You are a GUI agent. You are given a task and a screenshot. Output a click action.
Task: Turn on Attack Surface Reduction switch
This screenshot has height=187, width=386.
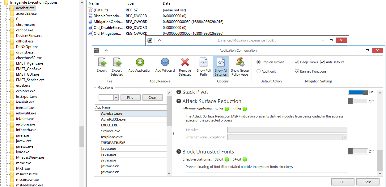(x=358, y=101)
